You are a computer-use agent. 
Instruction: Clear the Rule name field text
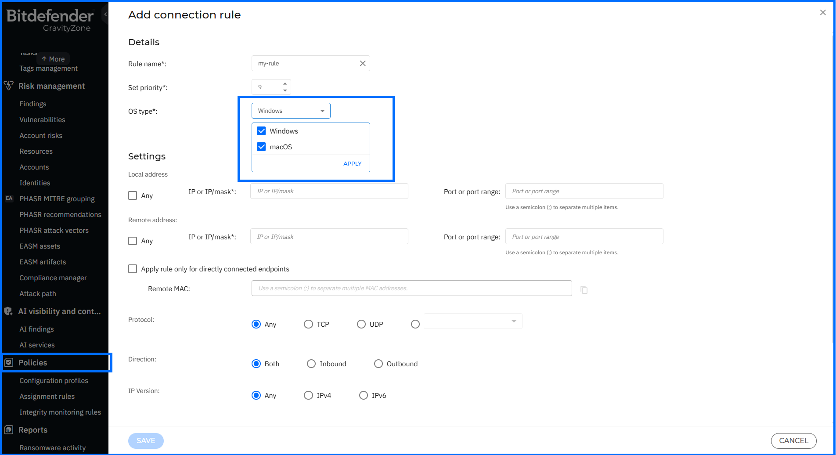(x=363, y=63)
